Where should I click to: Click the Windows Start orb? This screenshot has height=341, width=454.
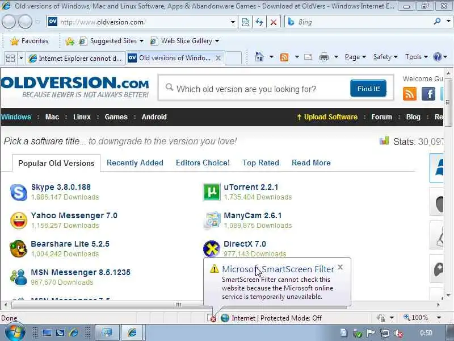15,332
